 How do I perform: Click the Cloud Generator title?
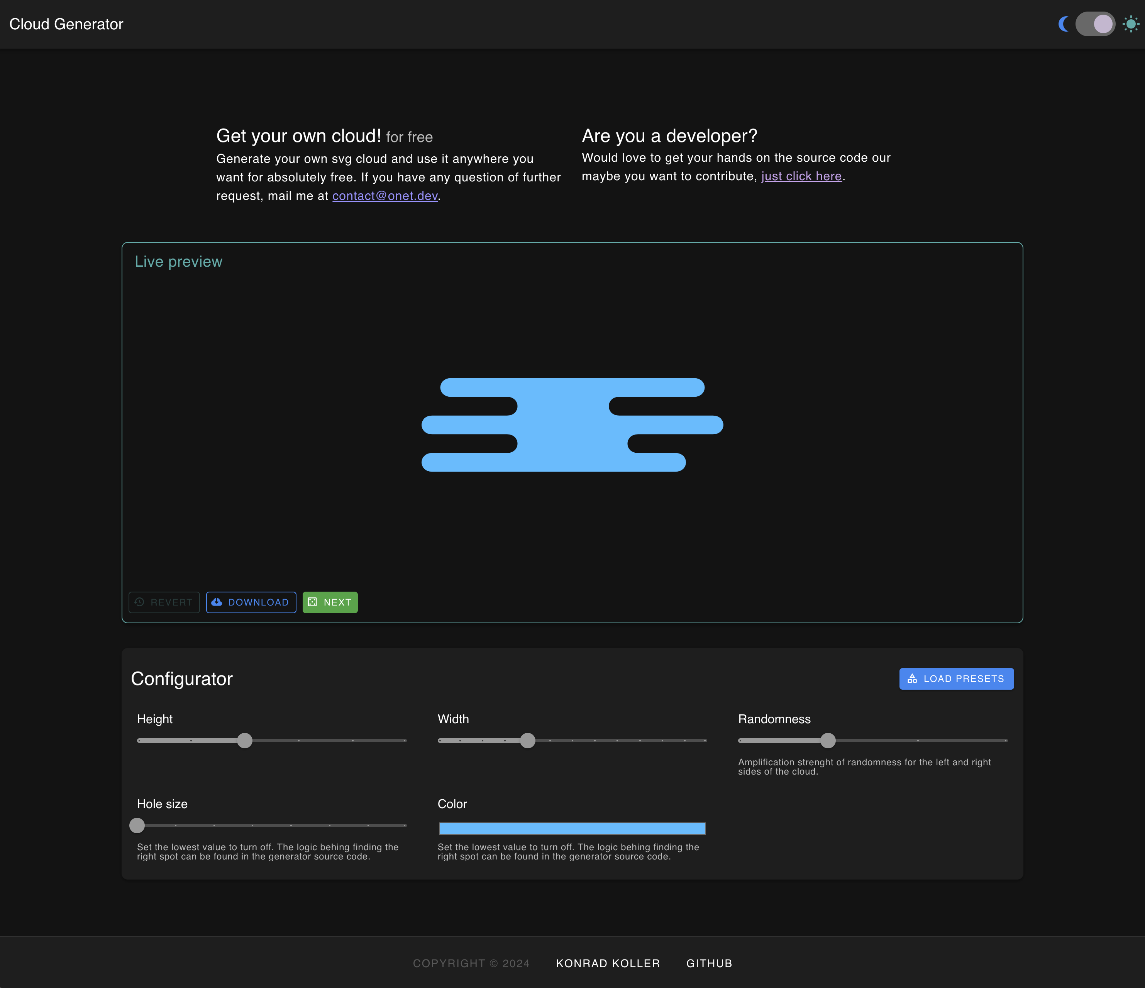66,24
